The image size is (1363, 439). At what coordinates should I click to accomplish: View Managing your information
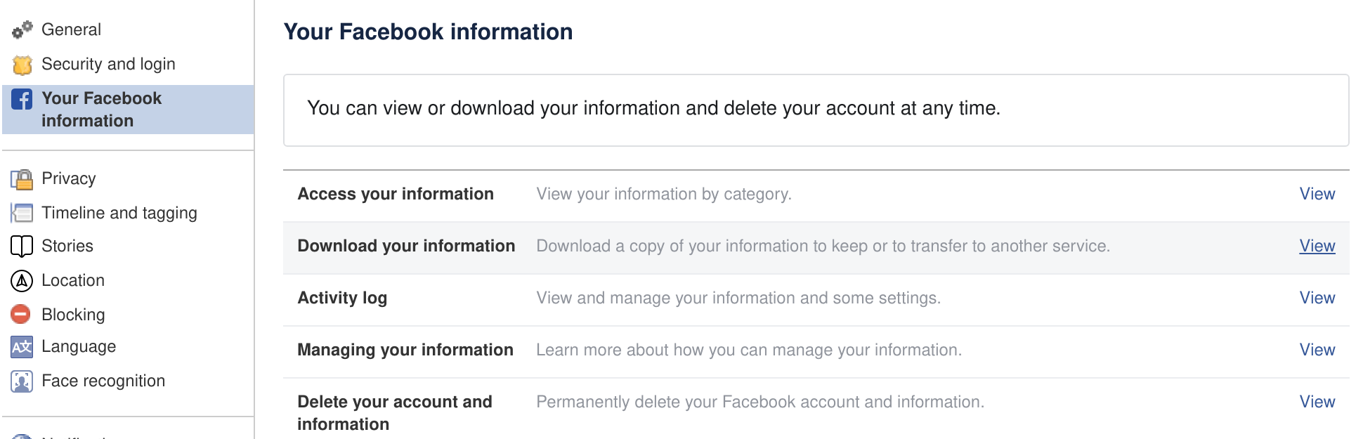coord(1317,350)
